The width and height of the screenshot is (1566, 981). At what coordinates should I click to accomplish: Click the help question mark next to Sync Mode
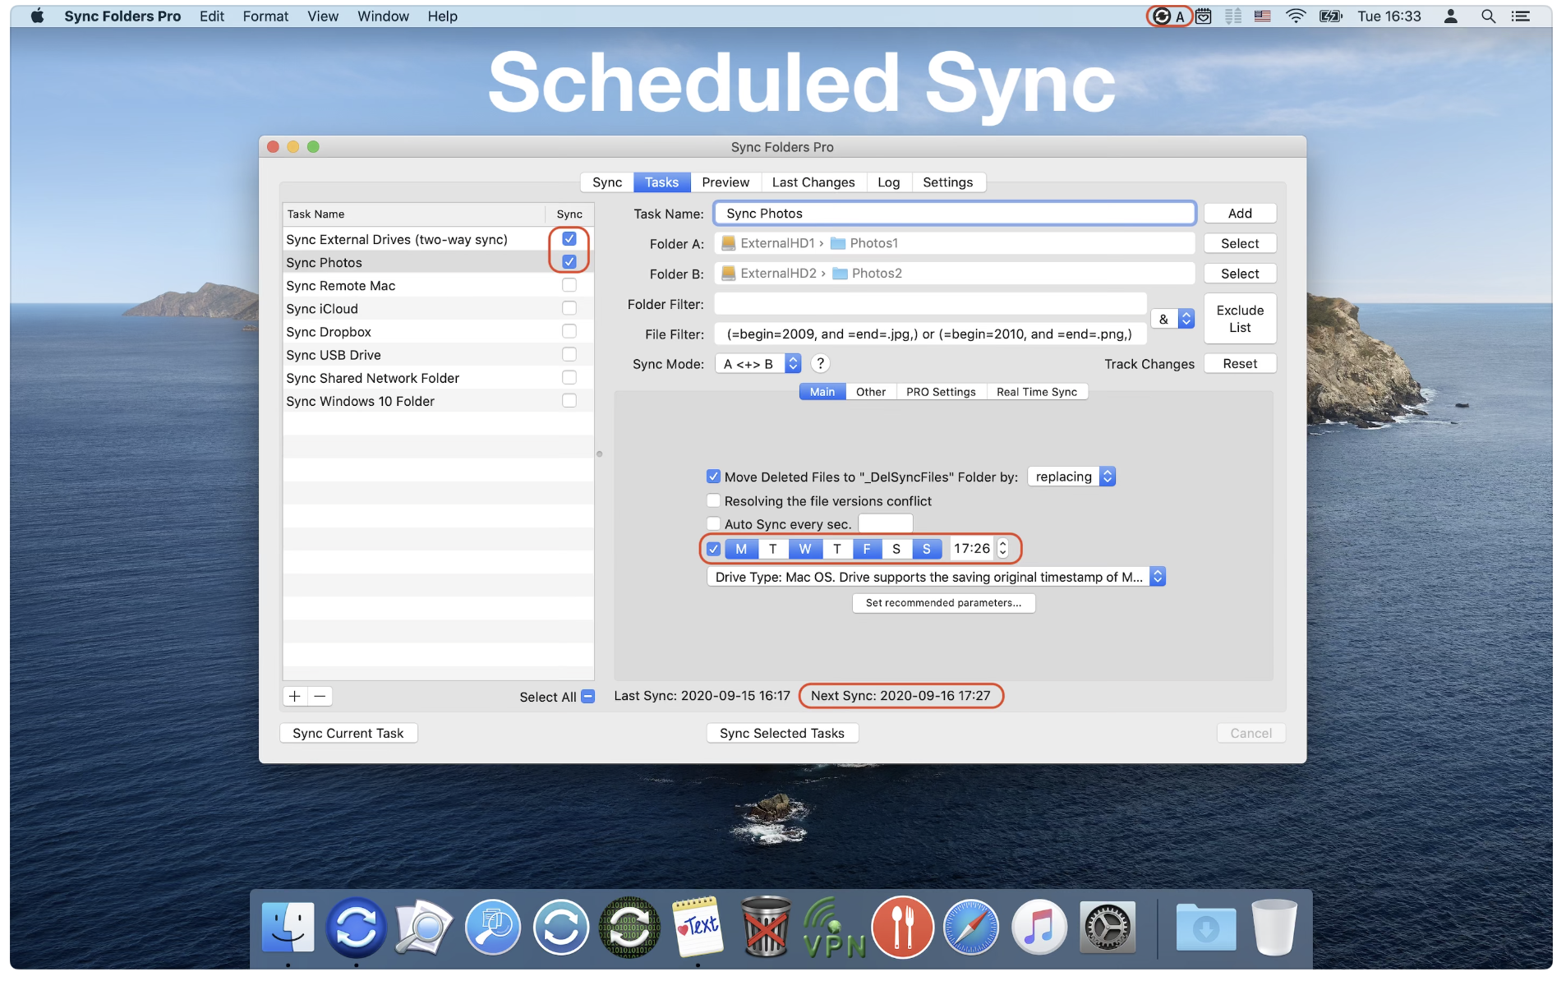point(819,364)
